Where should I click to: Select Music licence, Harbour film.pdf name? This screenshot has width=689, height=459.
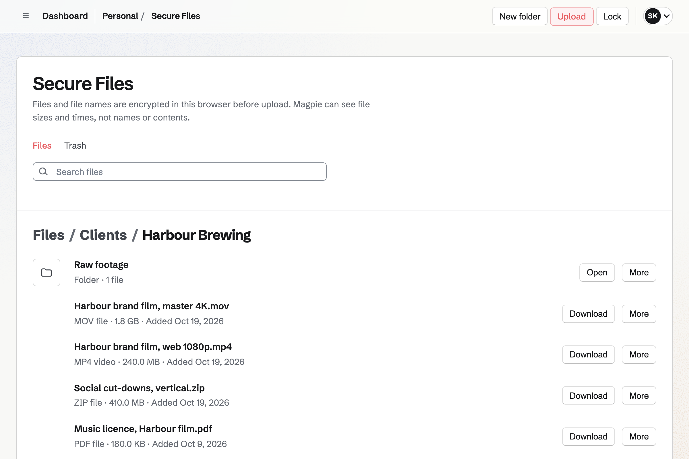pyautogui.click(x=143, y=429)
